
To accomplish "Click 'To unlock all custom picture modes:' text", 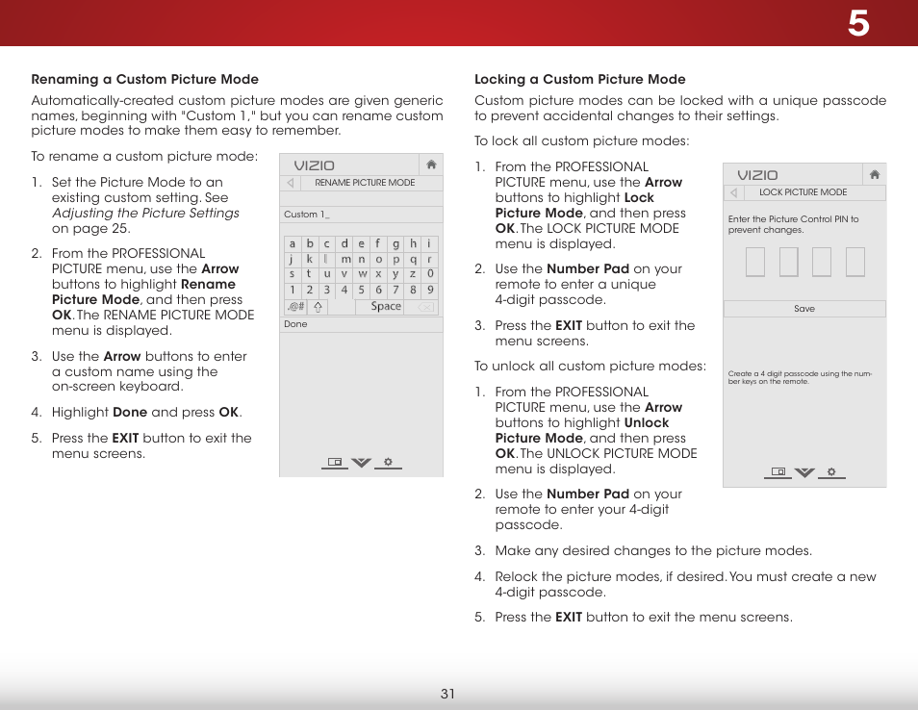I will tap(590, 366).
